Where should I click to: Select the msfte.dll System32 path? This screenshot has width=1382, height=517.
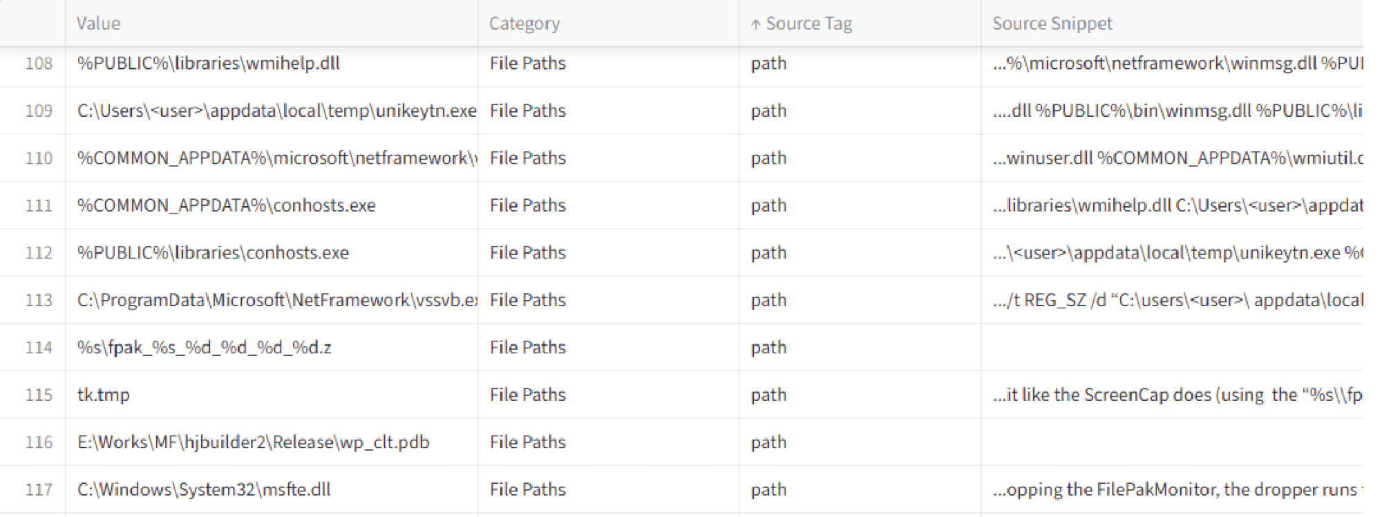(204, 489)
